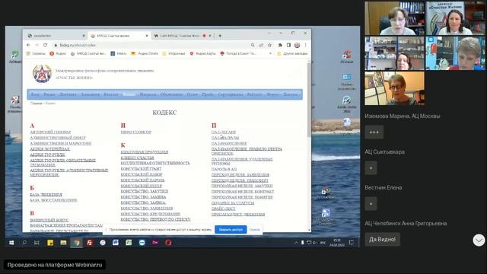Click Скрыть on the sharing bar
The width and height of the screenshot is (487, 274).
[x=254, y=230]
